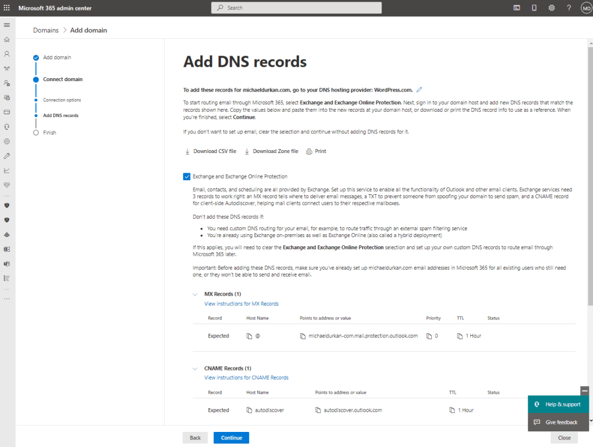Copy the CNAME record TTL value
Viewport: 593px width, 447px height.
click(x=452, y=410)
